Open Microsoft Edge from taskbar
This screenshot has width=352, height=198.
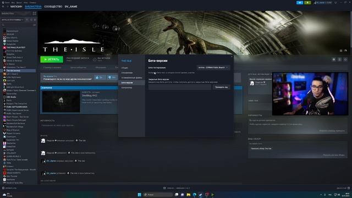(194, 194)
